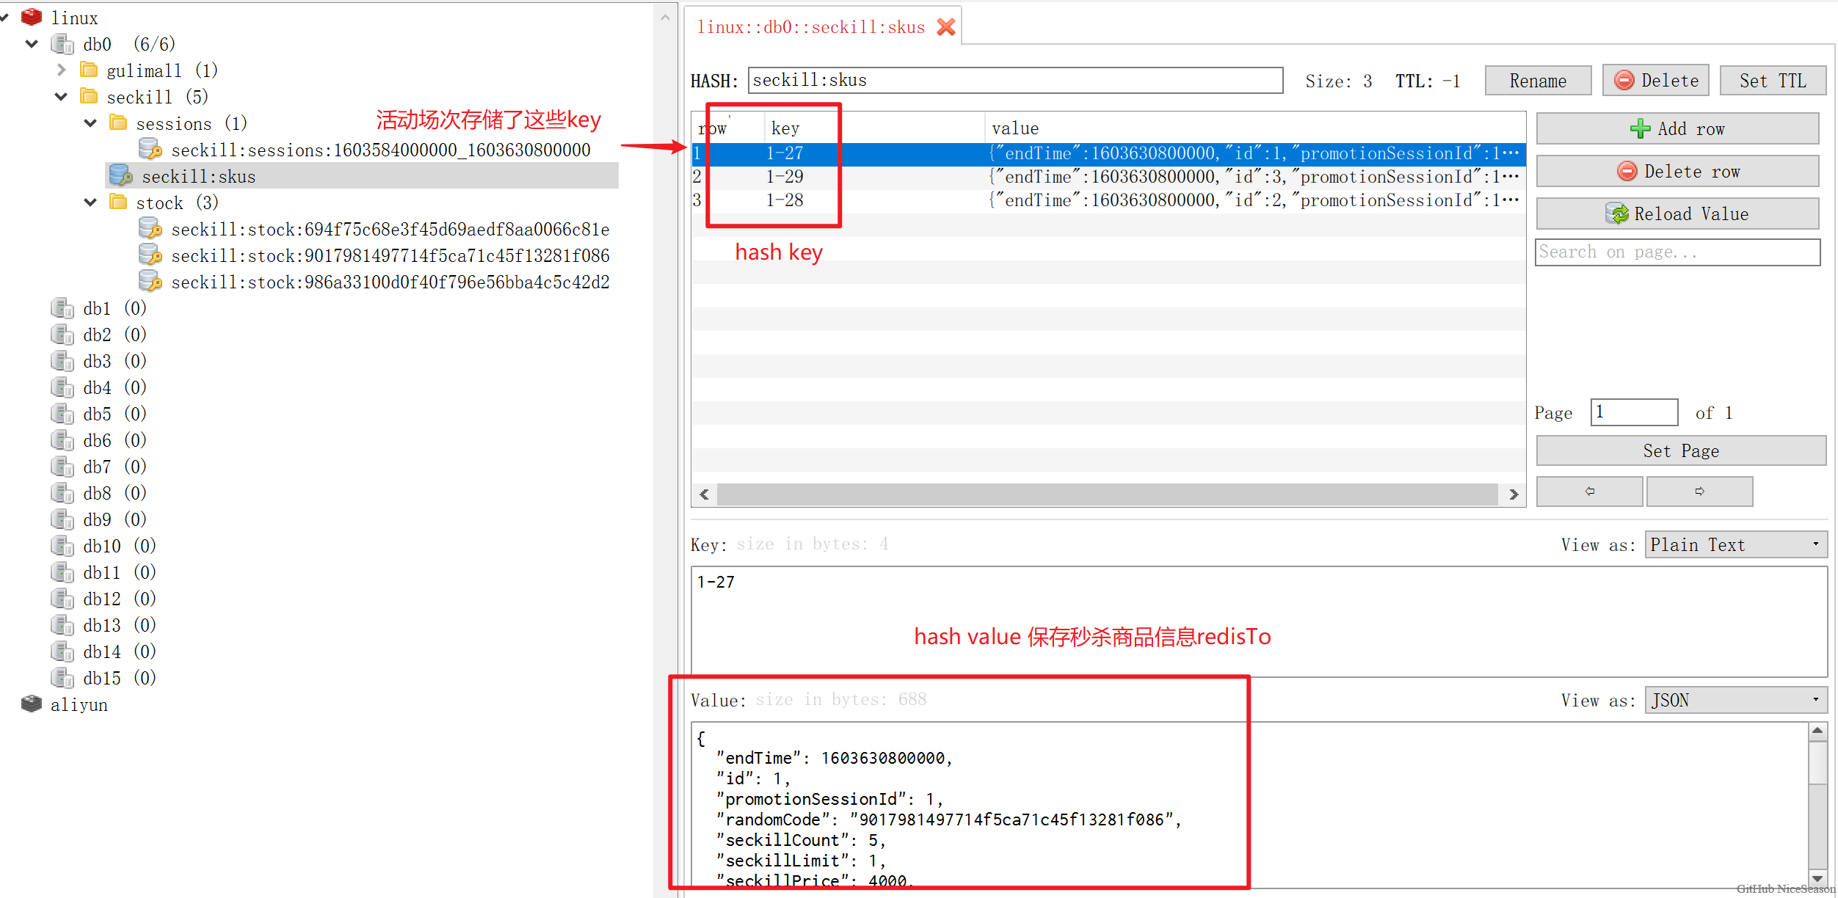This screenshot has height=898, width=1838.
Task: Open the value View as JSON dropdown
Action: point(1735,700)
